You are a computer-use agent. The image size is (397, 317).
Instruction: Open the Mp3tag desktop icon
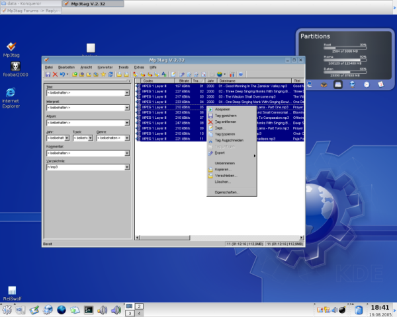tap(11, 50)
